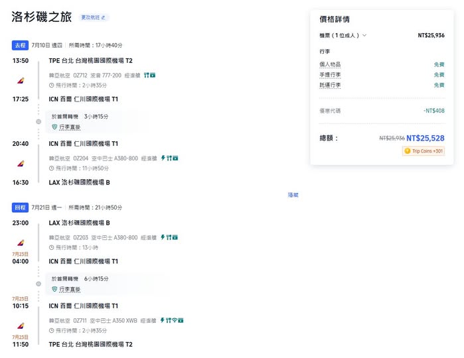464x358 pixels.
Task: Click the Asiana Airlines logo for flight OZ711
Action: [21, 326]
